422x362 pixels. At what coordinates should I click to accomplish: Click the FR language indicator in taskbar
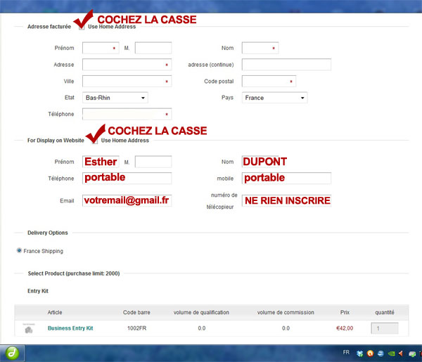[x=345, y=352]
